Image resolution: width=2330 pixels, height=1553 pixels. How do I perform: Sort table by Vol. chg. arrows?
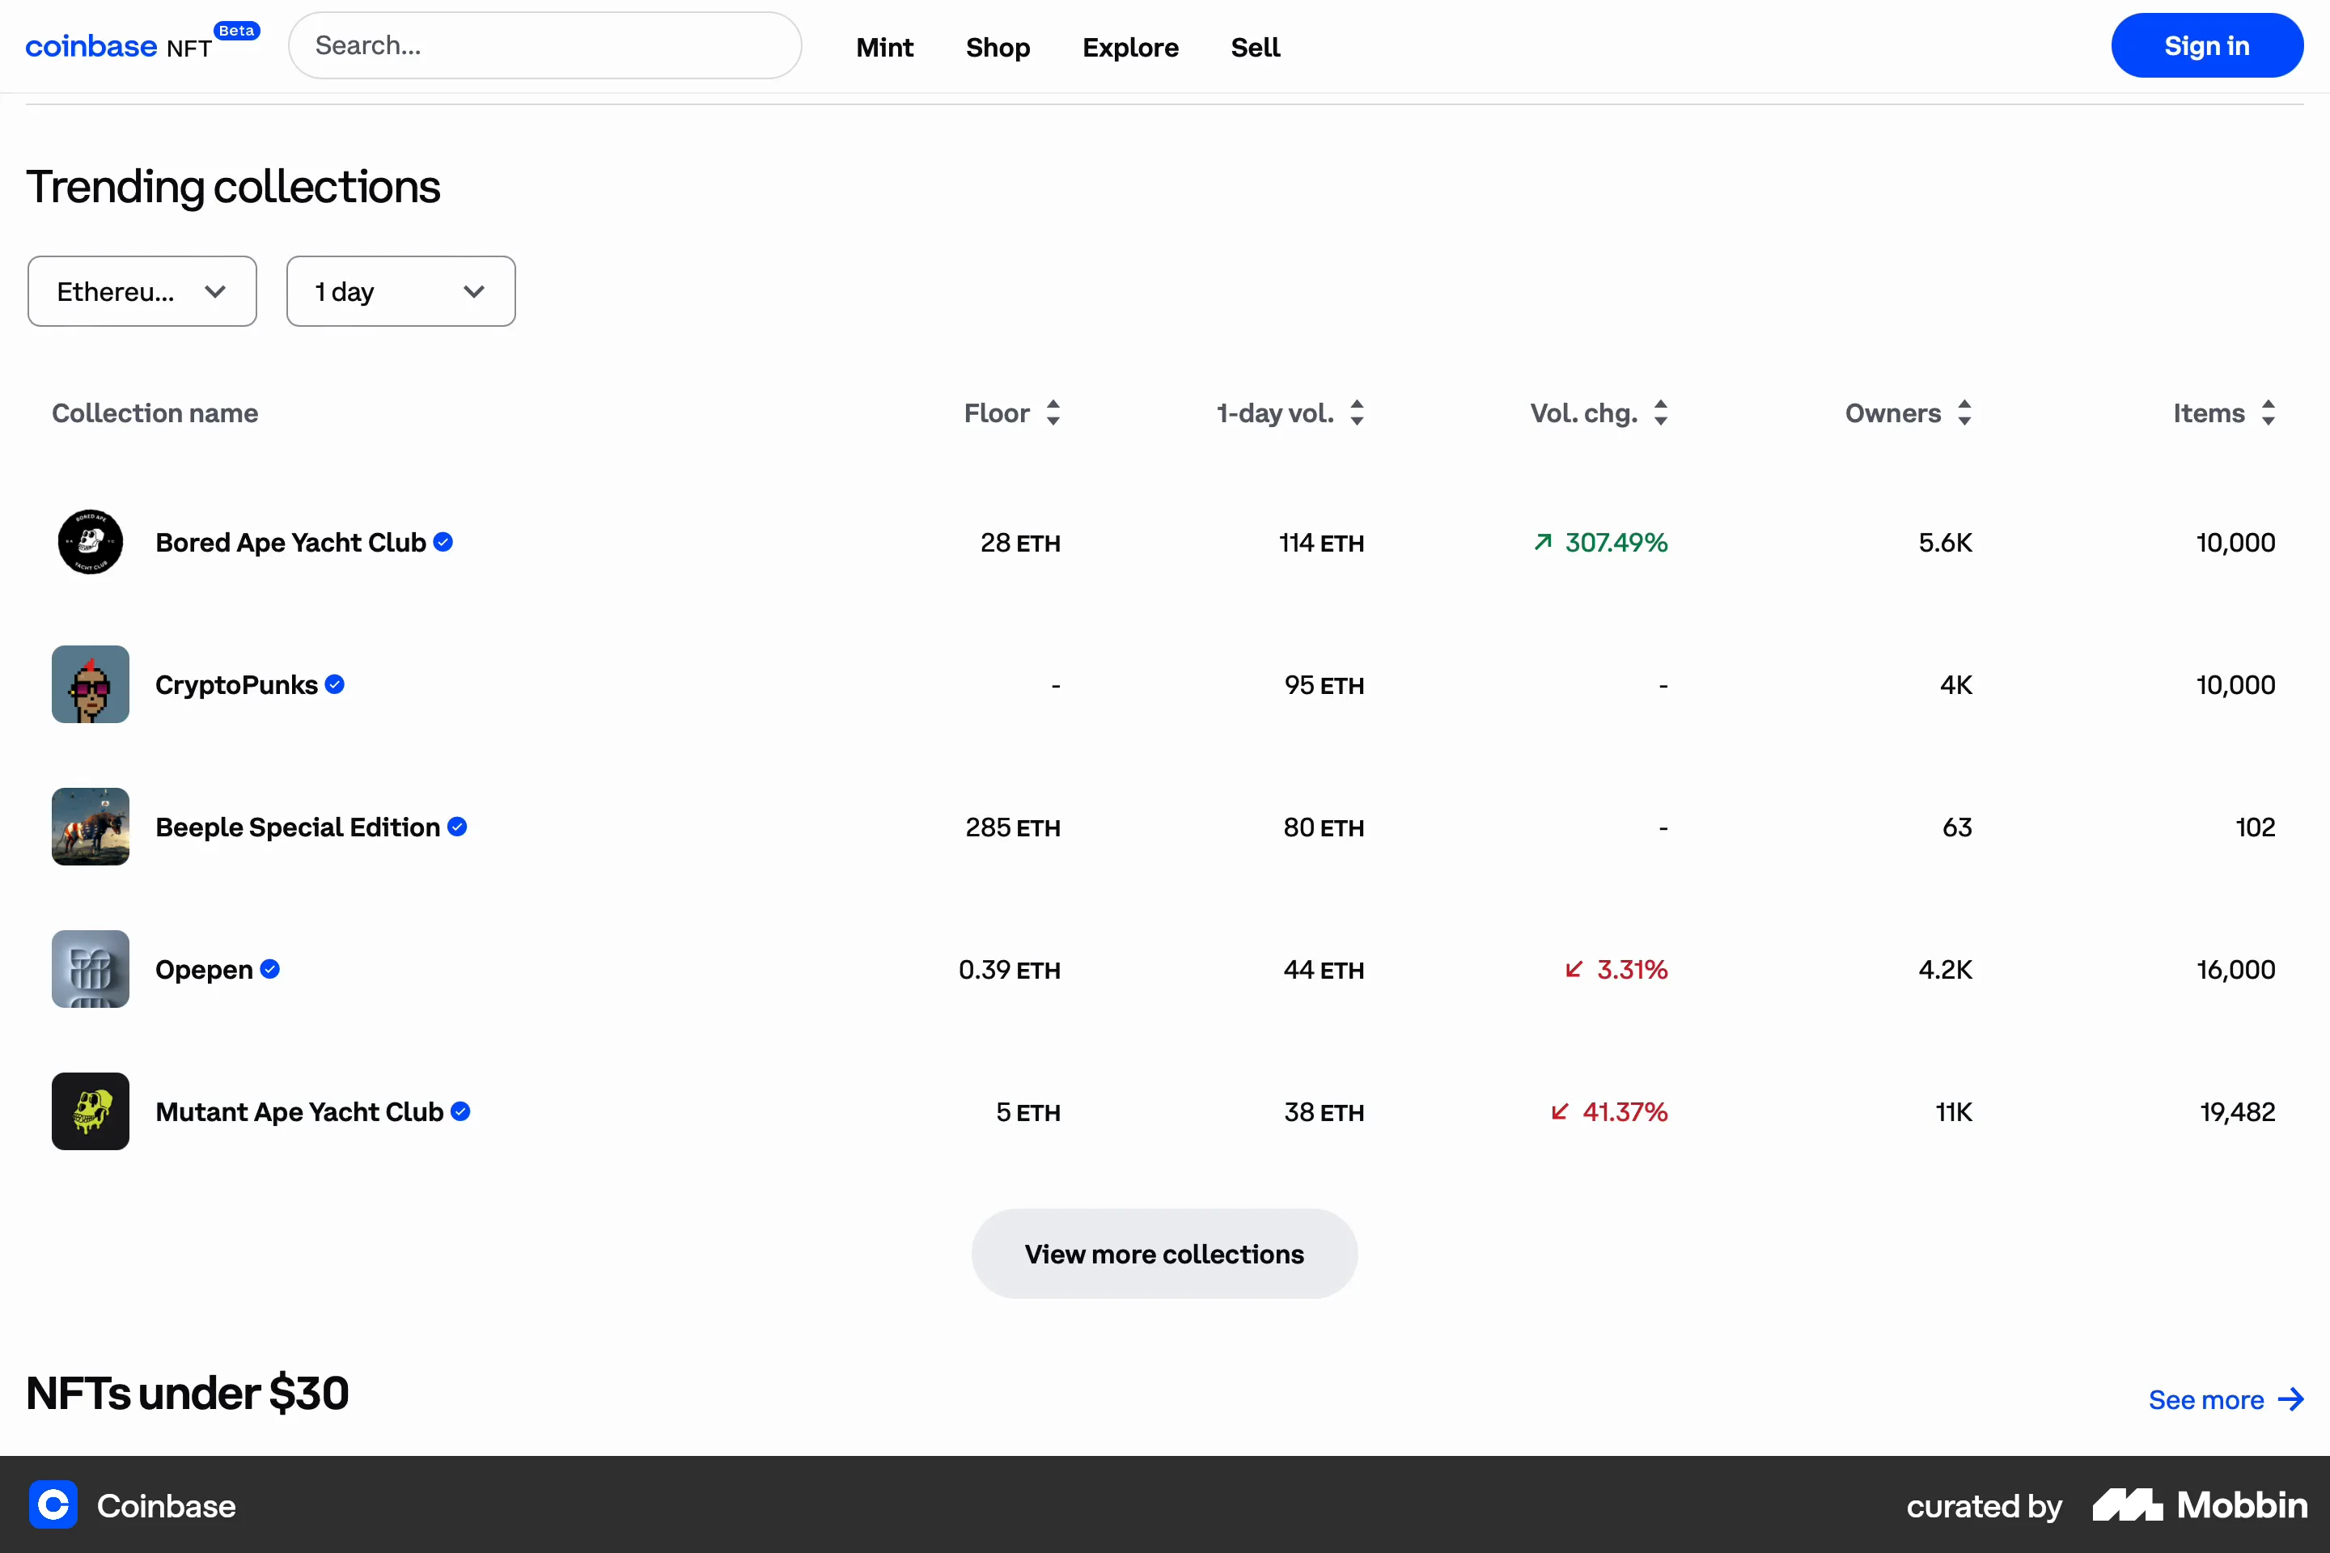(1661, 413)
